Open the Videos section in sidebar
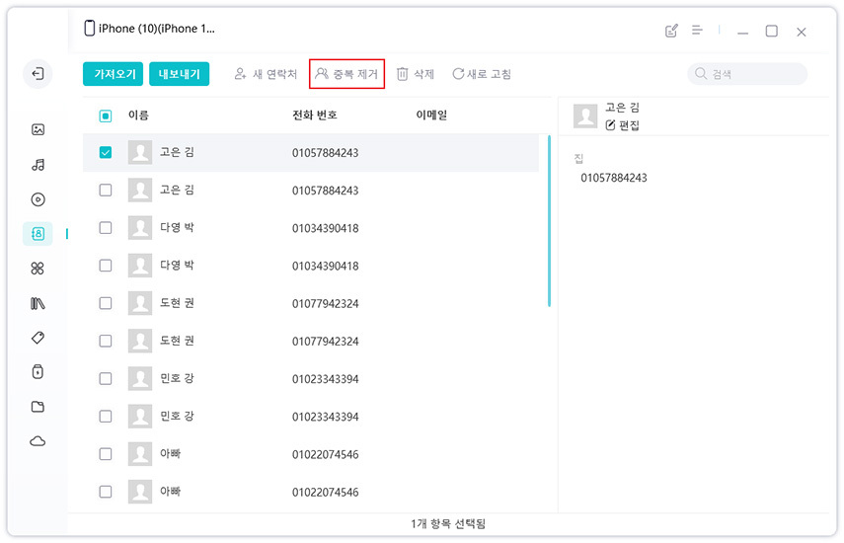The image size is (844, 543). pyautogui.click(x=38, y=199)
